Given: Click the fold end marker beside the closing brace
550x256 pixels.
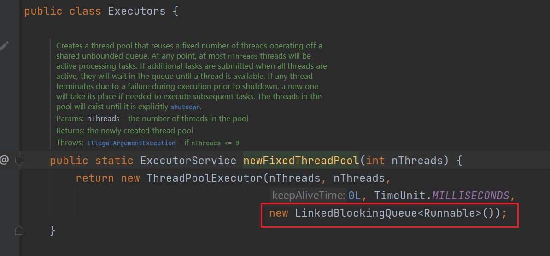Looking at the screenshot, I should pos(19,230).
